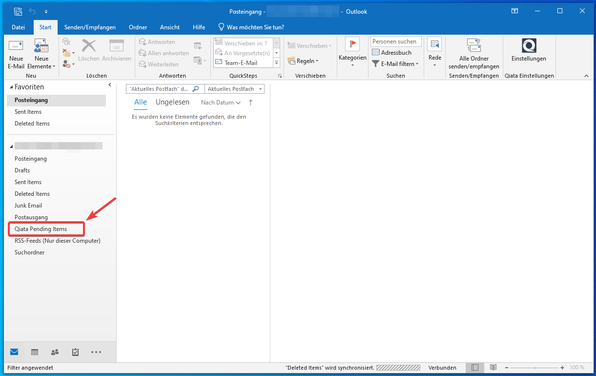The image size is (596, 376).
Task: Expand the Nach Datum sort dropdown
Action: [221, 103]
